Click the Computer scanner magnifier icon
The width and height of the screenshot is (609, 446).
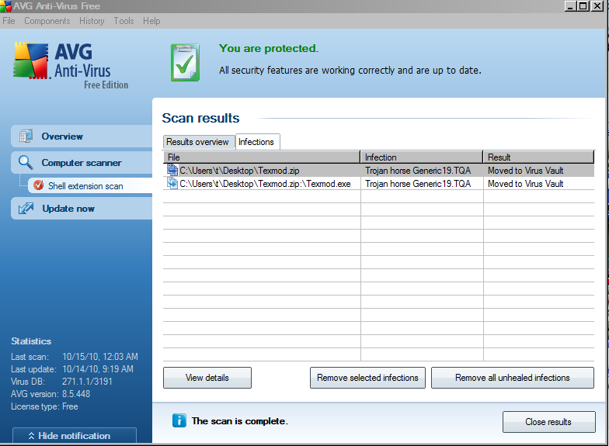click(x=26, y=163)
